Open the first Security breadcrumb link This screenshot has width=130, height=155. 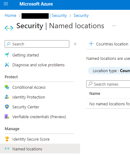tap(59, 16)
